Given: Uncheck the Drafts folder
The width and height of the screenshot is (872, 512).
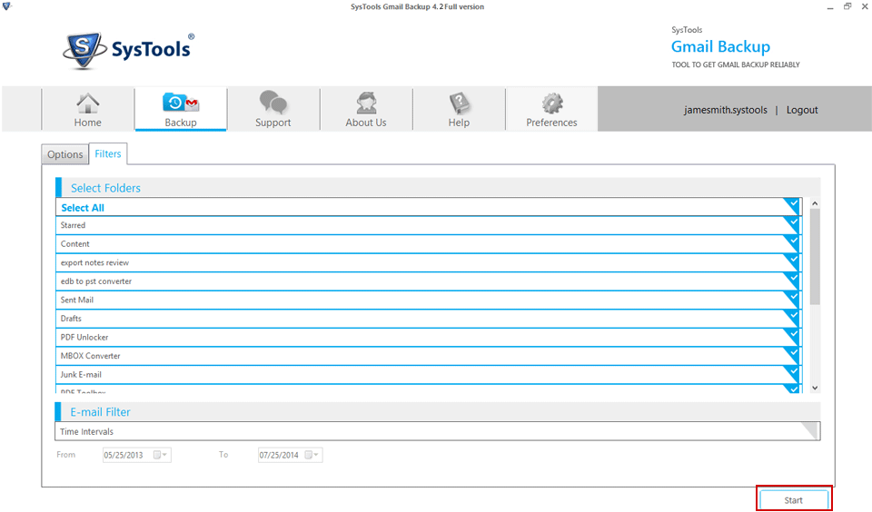Looking at the screenshot, I should click(792, 318).
